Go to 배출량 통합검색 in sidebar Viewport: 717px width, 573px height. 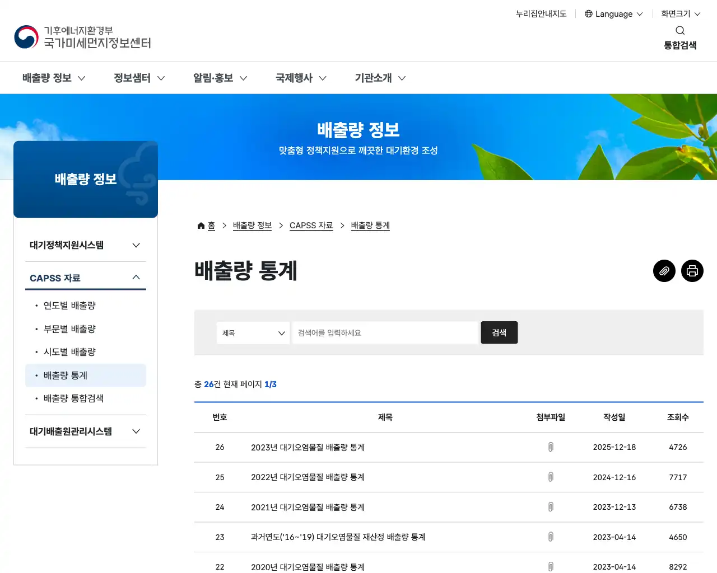pyautogui.click(x=73, y=398)
